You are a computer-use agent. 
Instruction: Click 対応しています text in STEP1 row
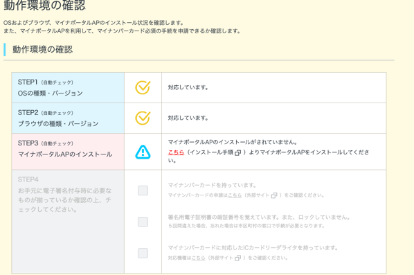188,87
